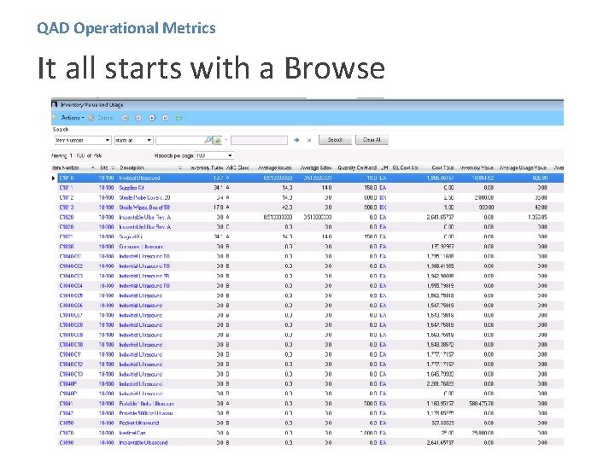Click the second search range input field
The height and width of the screenshot is (461, 615).
pos(259,140)
